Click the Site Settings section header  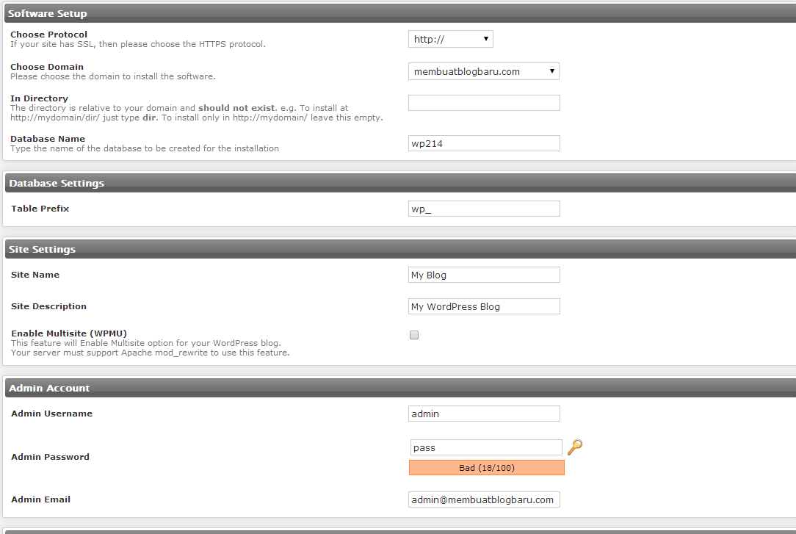(x=42, y=249)
